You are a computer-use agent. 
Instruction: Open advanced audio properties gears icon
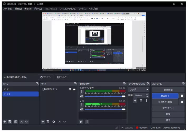pos(81,122)
